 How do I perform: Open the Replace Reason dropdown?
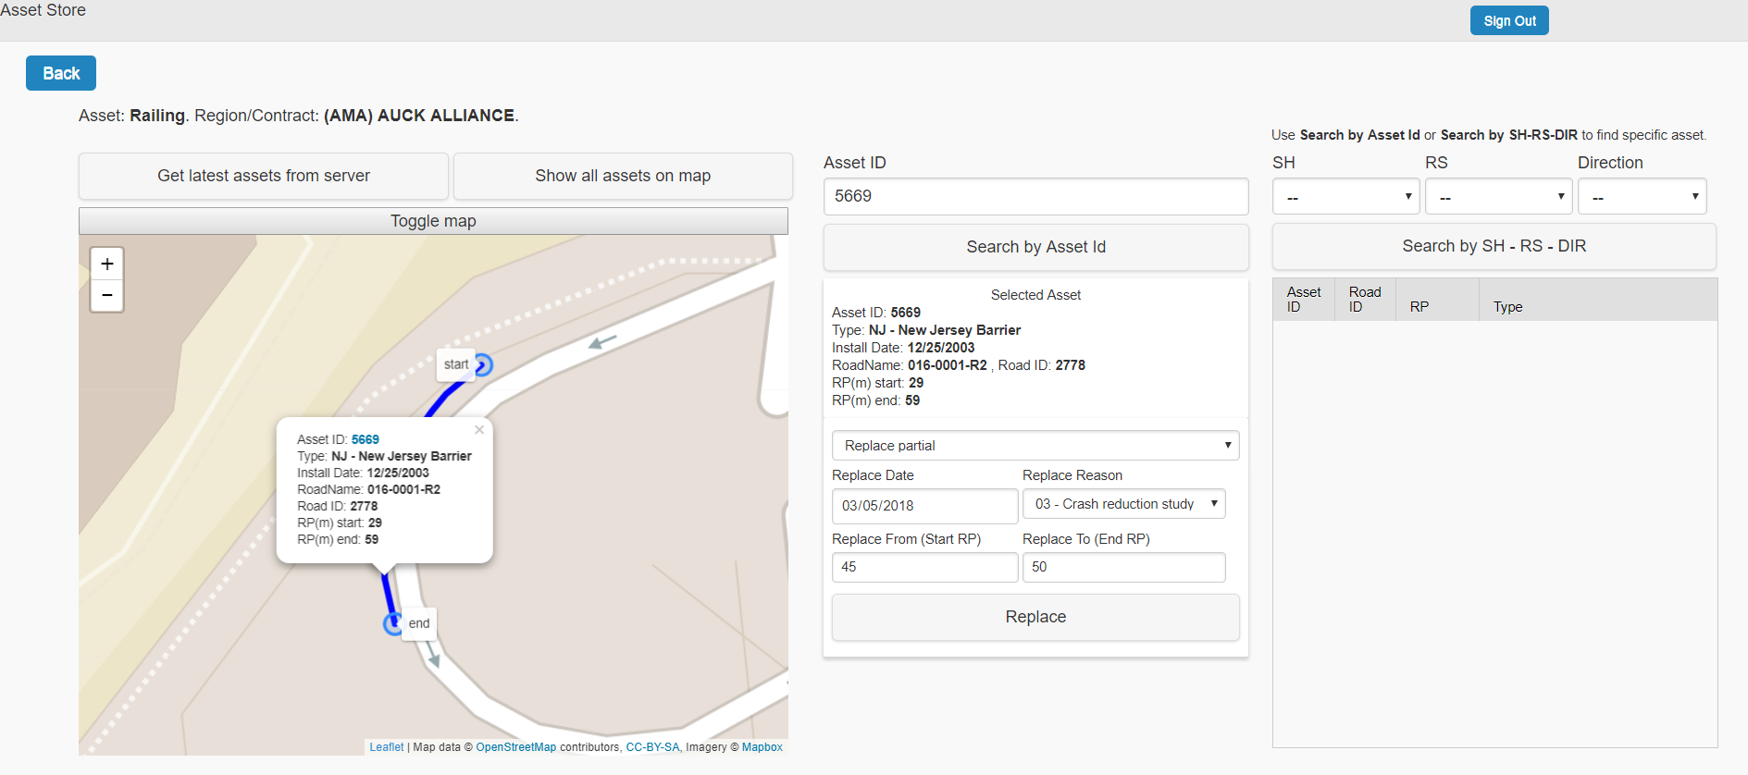[1123, 504]
